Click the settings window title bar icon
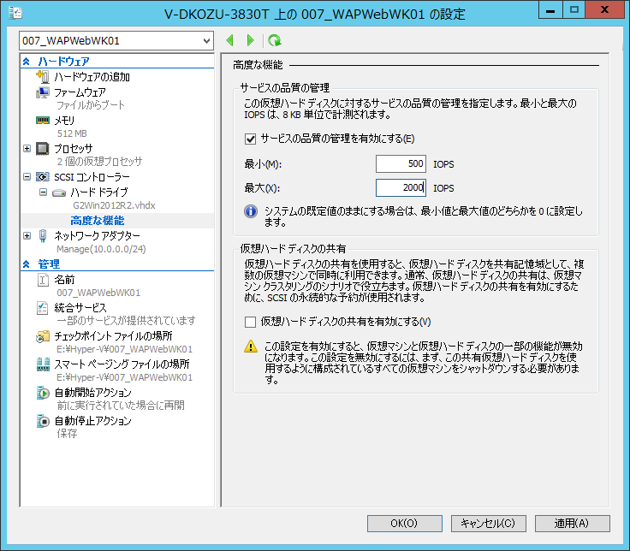 15,13
